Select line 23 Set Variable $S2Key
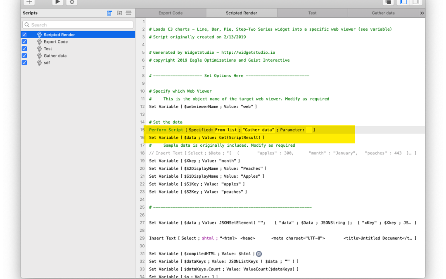 (x=198, y=192)
